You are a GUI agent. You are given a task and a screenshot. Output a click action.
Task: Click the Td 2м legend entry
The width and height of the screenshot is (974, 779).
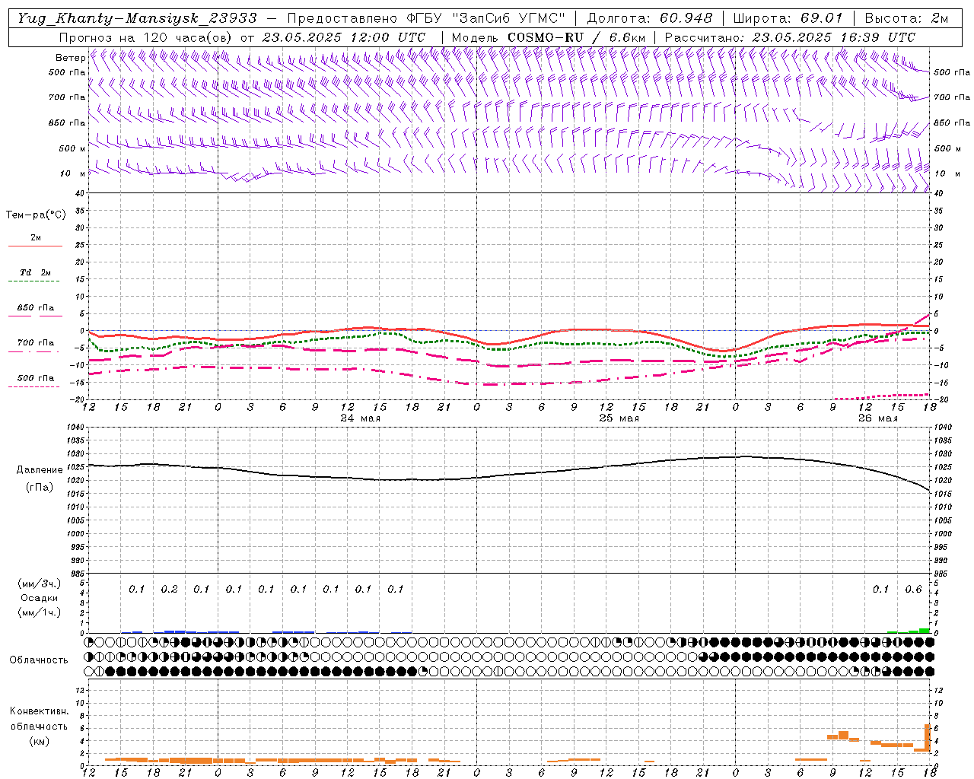click(x=36, y=272)
